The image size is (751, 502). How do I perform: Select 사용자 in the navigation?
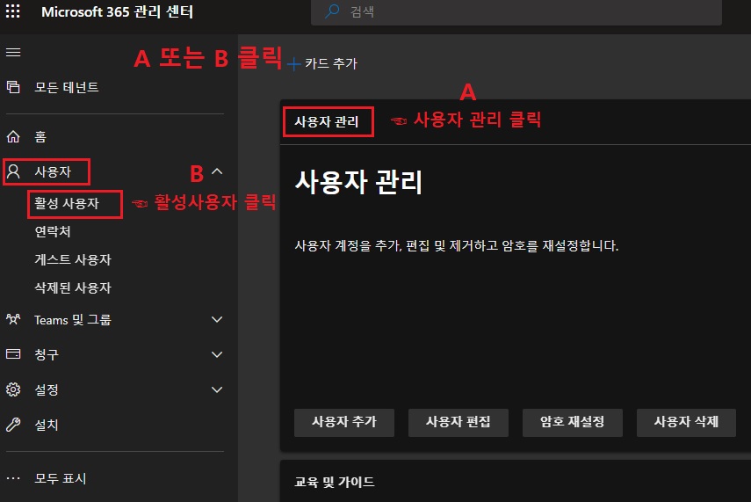[x=53, y=171]
